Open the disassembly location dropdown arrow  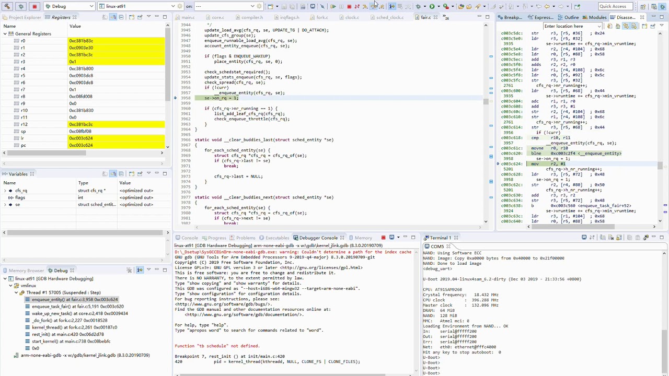coord(599,26)
